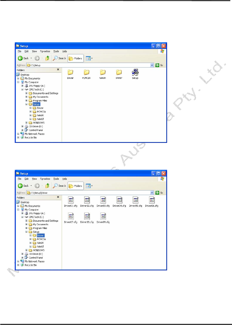The width and height of the screenshot is (232, 325).
Task: Click Go button in C:\Setup window
Action: 159,65
